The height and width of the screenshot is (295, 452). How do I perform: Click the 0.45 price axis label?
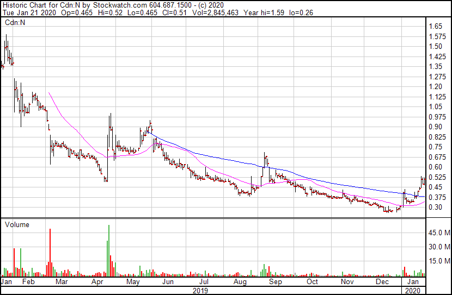point(435,187)
